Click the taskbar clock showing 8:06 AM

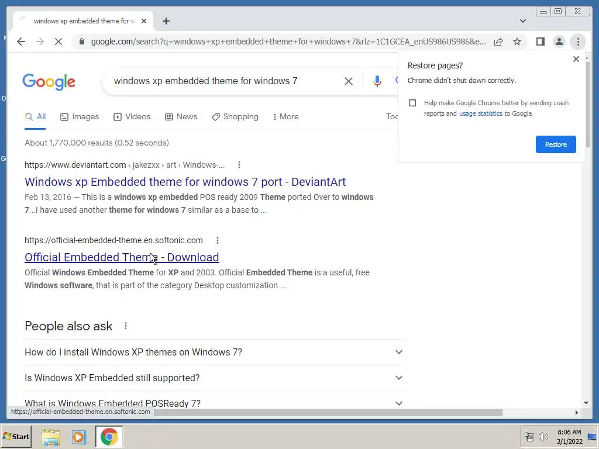click(x=569, y=437)
